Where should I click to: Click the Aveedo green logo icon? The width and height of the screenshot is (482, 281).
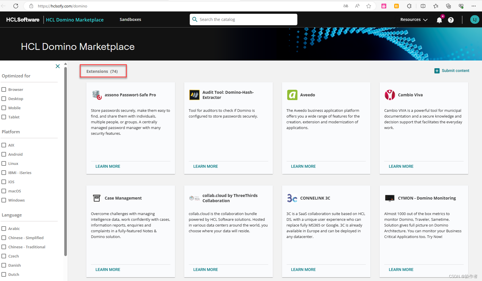tap(292, 95)
